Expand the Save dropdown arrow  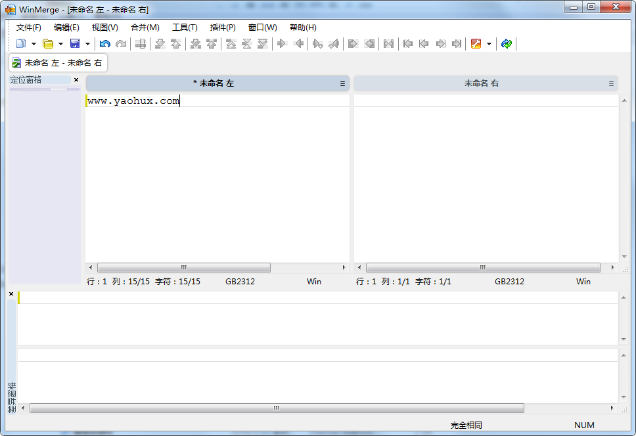pyautogui.click(x=87, y=44)
